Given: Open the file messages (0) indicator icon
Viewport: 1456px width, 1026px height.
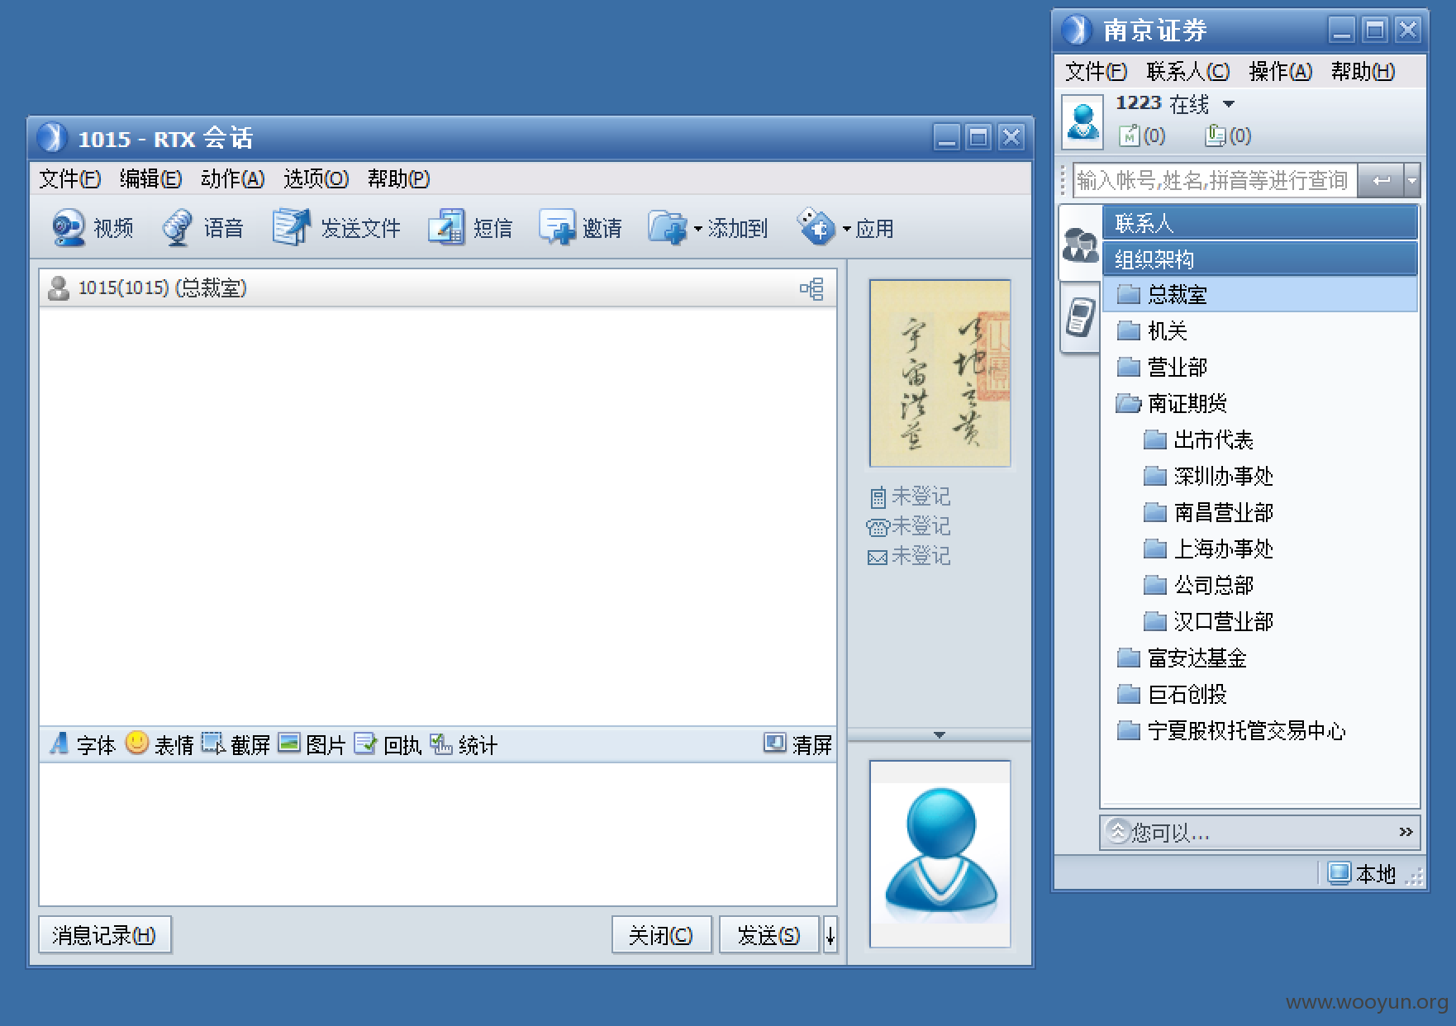Looking at the screenshot, I should click(1215, 135).
